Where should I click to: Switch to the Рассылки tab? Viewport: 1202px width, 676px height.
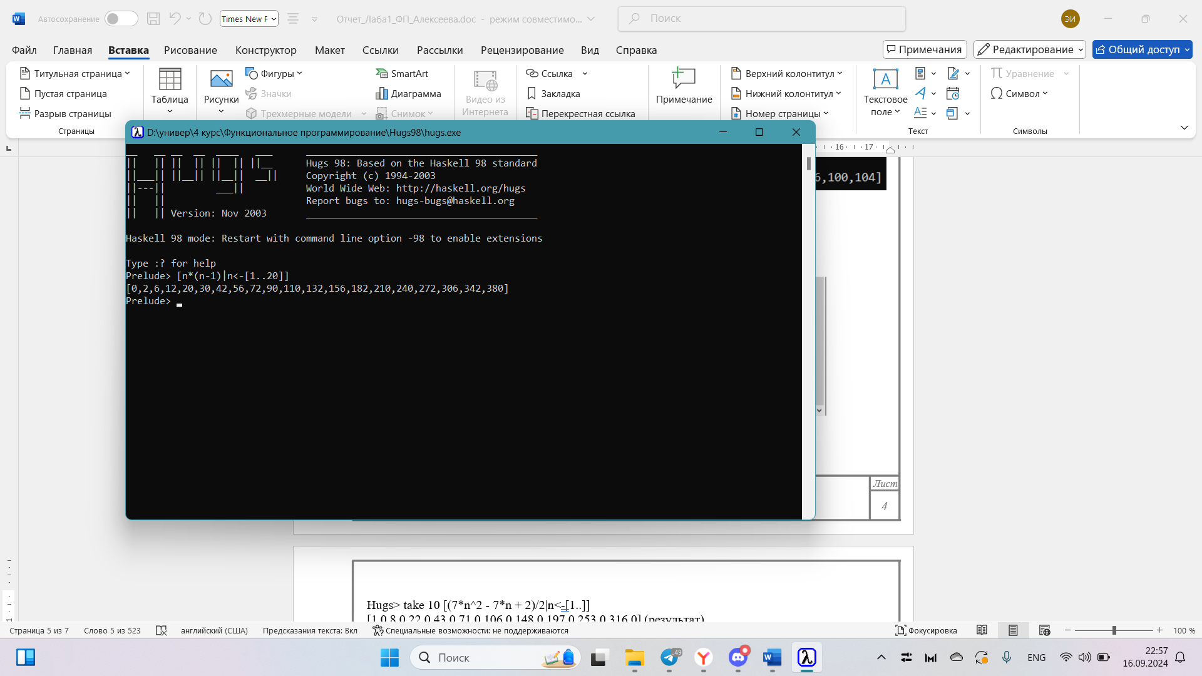(x=440, y=50)
